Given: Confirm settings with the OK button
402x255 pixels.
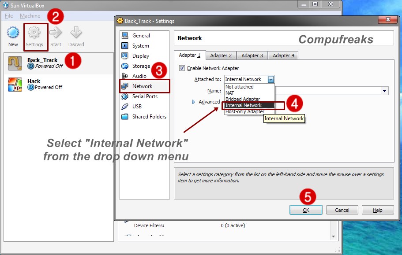Looking at the screenshot, I should pyautogui.click(x=306, y=210).
